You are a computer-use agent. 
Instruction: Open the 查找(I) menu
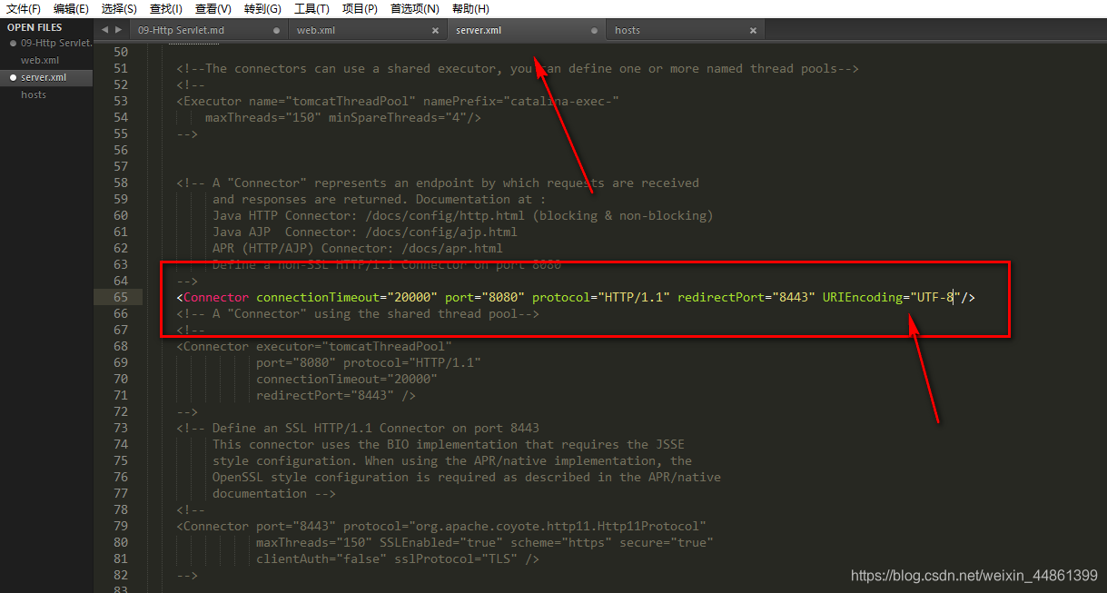pos(165,9)
